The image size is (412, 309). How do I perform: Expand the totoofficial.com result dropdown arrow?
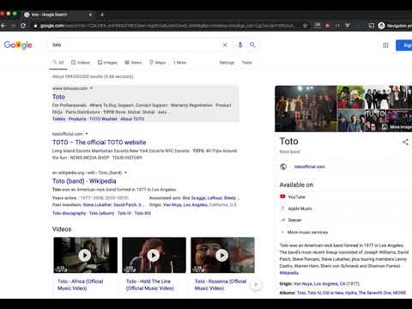click(87, 134)
